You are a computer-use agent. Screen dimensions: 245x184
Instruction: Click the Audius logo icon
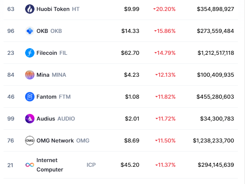(x=30, y=118)
